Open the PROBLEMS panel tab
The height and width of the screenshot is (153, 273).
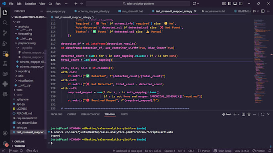coord(57,114)
